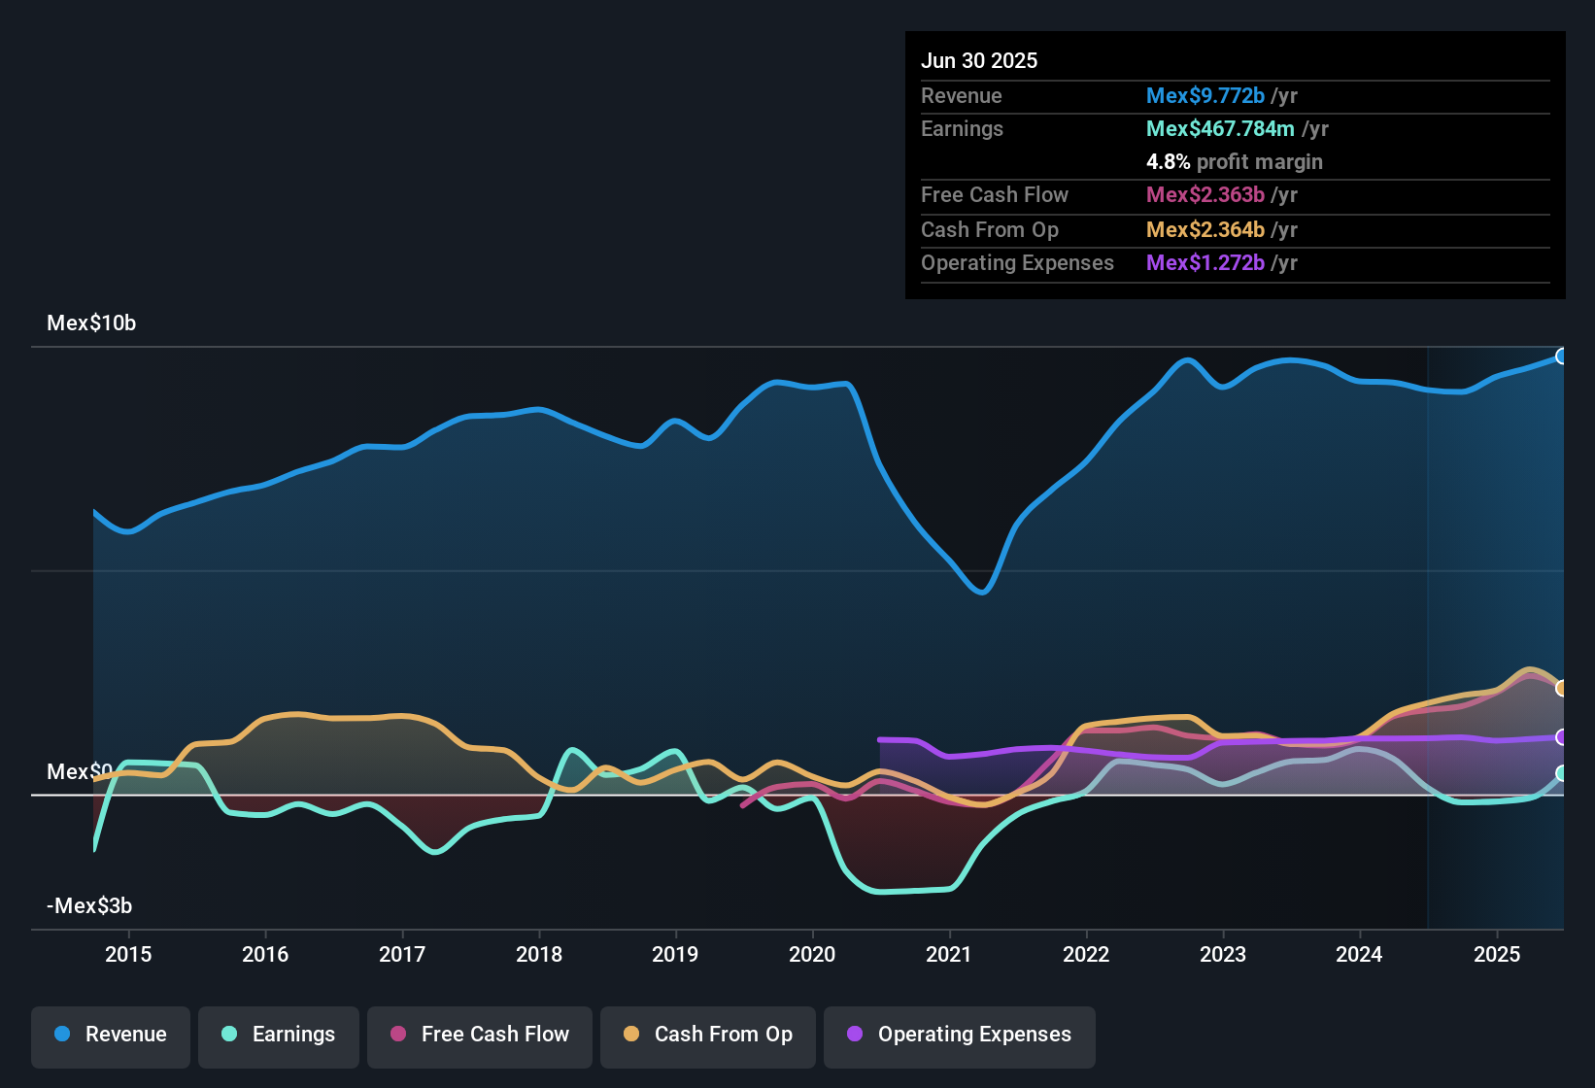Click the 2021 axis label on timeline
Image resolution: width=1595 pixels, height=1088 pixels.
click(950, 954)
